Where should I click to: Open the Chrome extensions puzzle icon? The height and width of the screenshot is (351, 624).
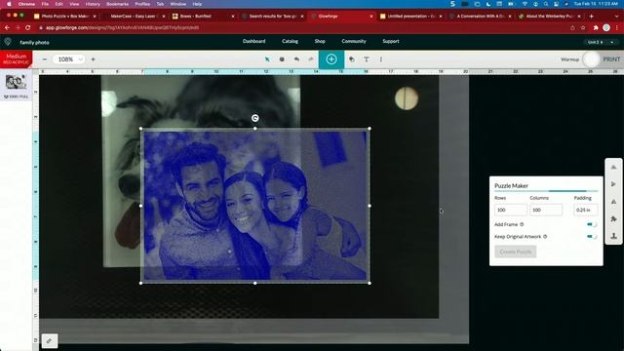(596, 27)
